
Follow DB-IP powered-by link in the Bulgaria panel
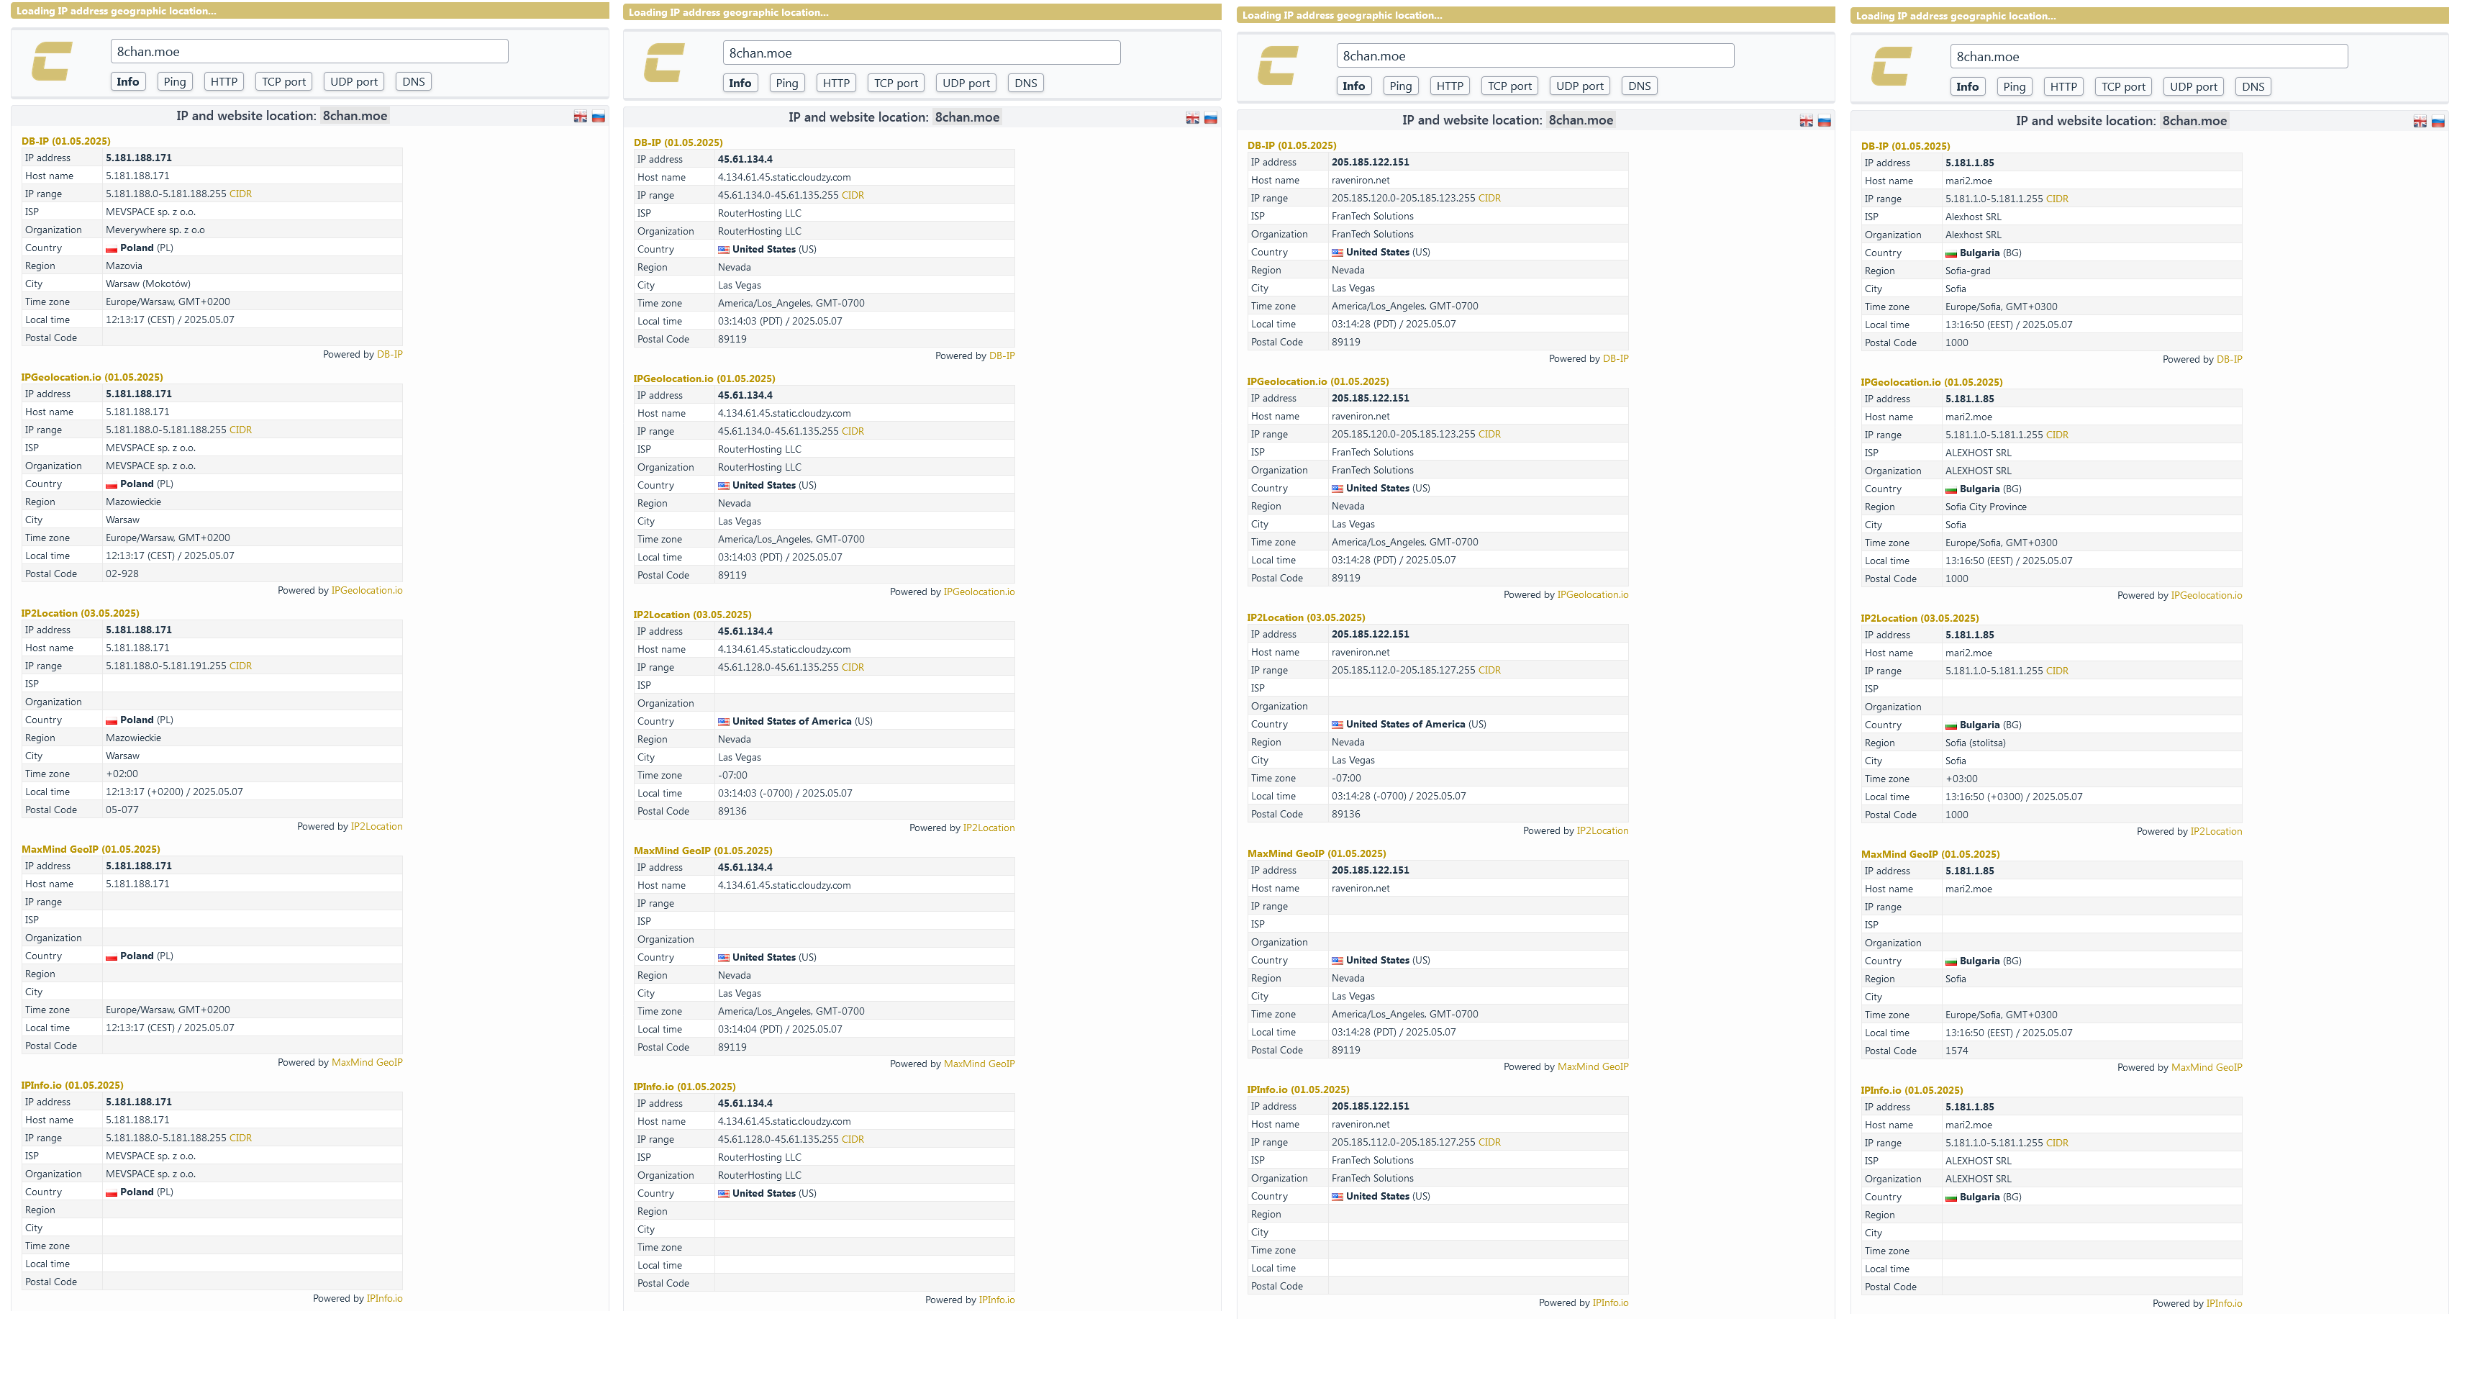(2229, 361)
